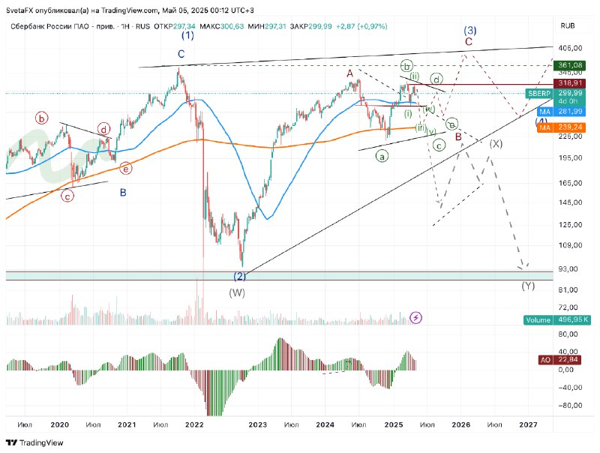Click the SBERP 299,99 price tag
This screenshot has width=600, height=453.
[x=555, y=93]
